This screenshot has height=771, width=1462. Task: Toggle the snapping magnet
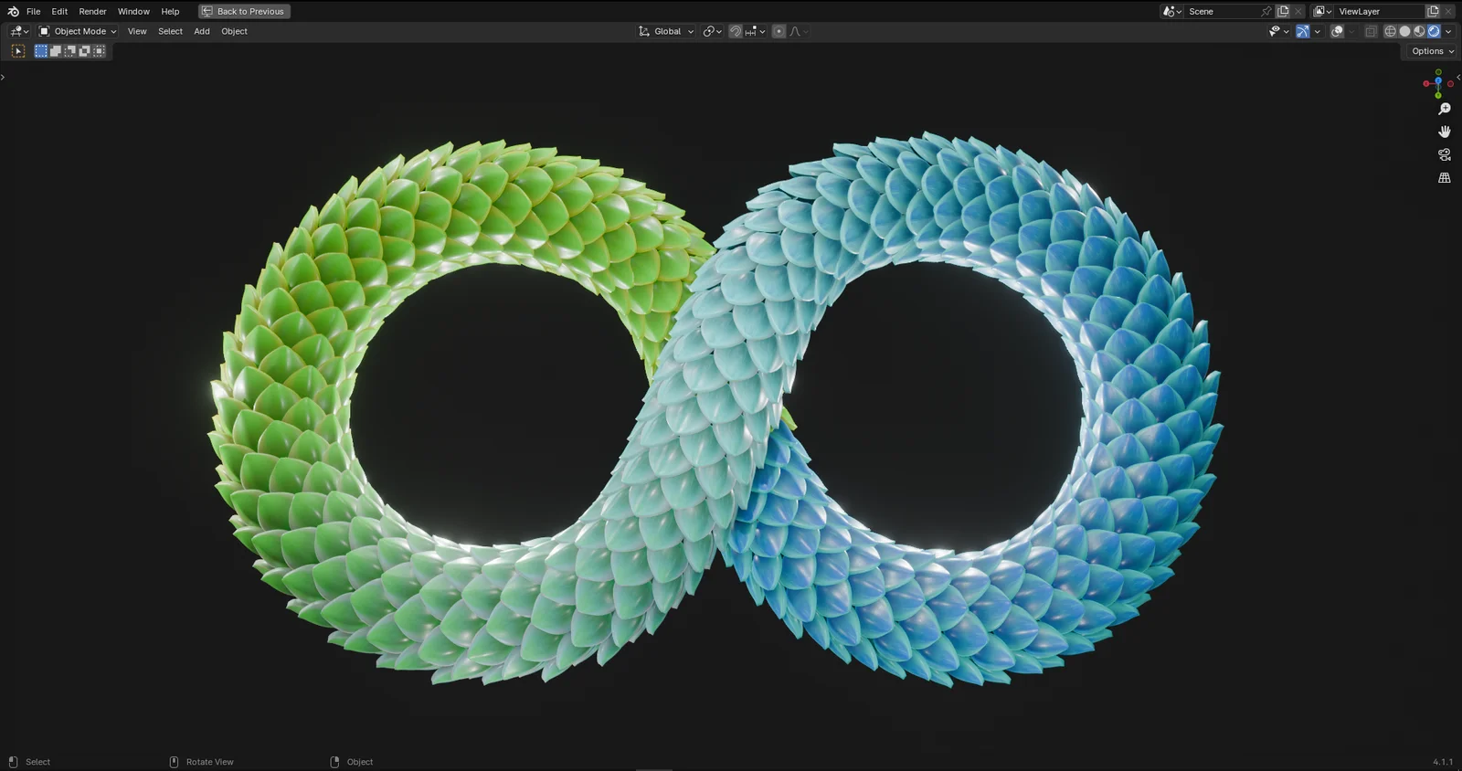(x=736, y=31)
